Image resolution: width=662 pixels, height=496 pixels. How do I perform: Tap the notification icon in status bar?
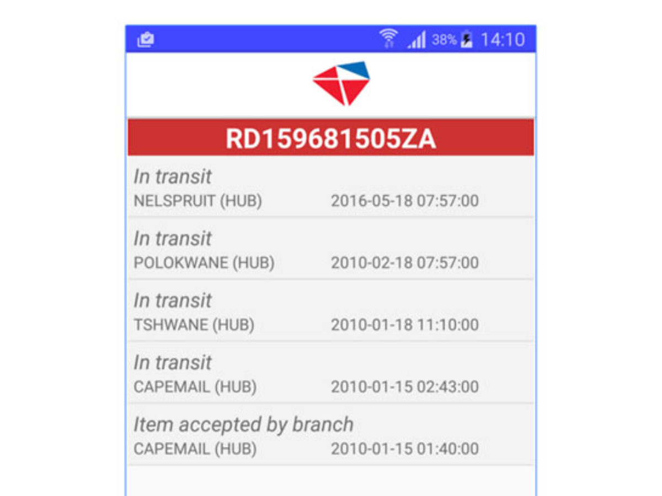(x=146, y=40)
